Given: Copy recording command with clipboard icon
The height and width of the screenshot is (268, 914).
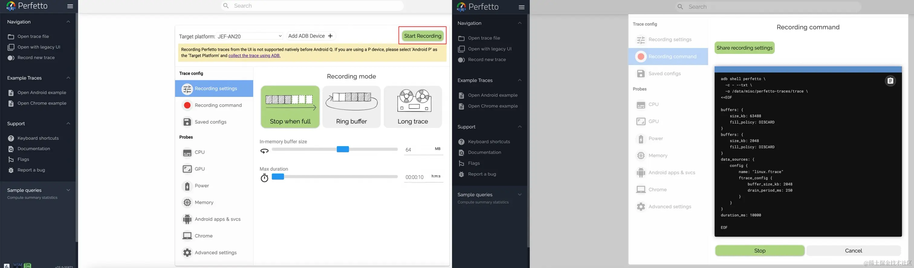Looking at the screenshot, I should click(x=890, y=81).
